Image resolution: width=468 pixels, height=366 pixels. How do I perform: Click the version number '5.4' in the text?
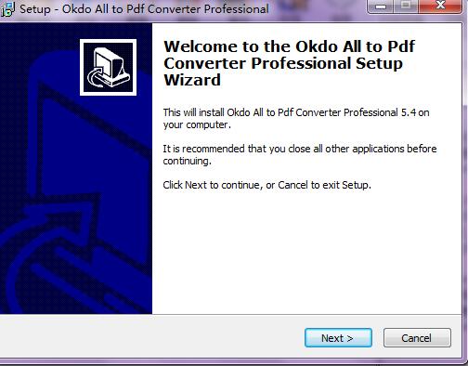(x=409, y=112)
